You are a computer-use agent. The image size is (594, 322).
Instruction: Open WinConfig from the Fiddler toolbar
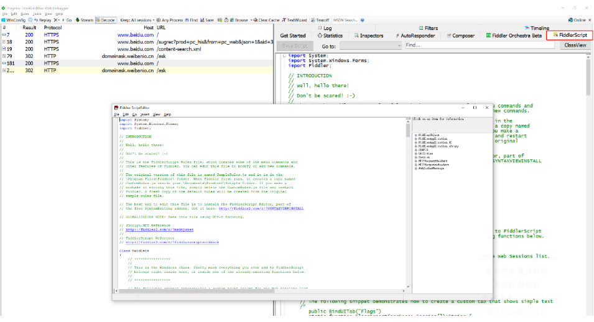tap(13, 20)
